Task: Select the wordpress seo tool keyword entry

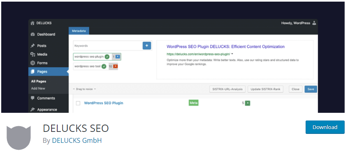Action: pyautogui.click(x=95, y=67)
